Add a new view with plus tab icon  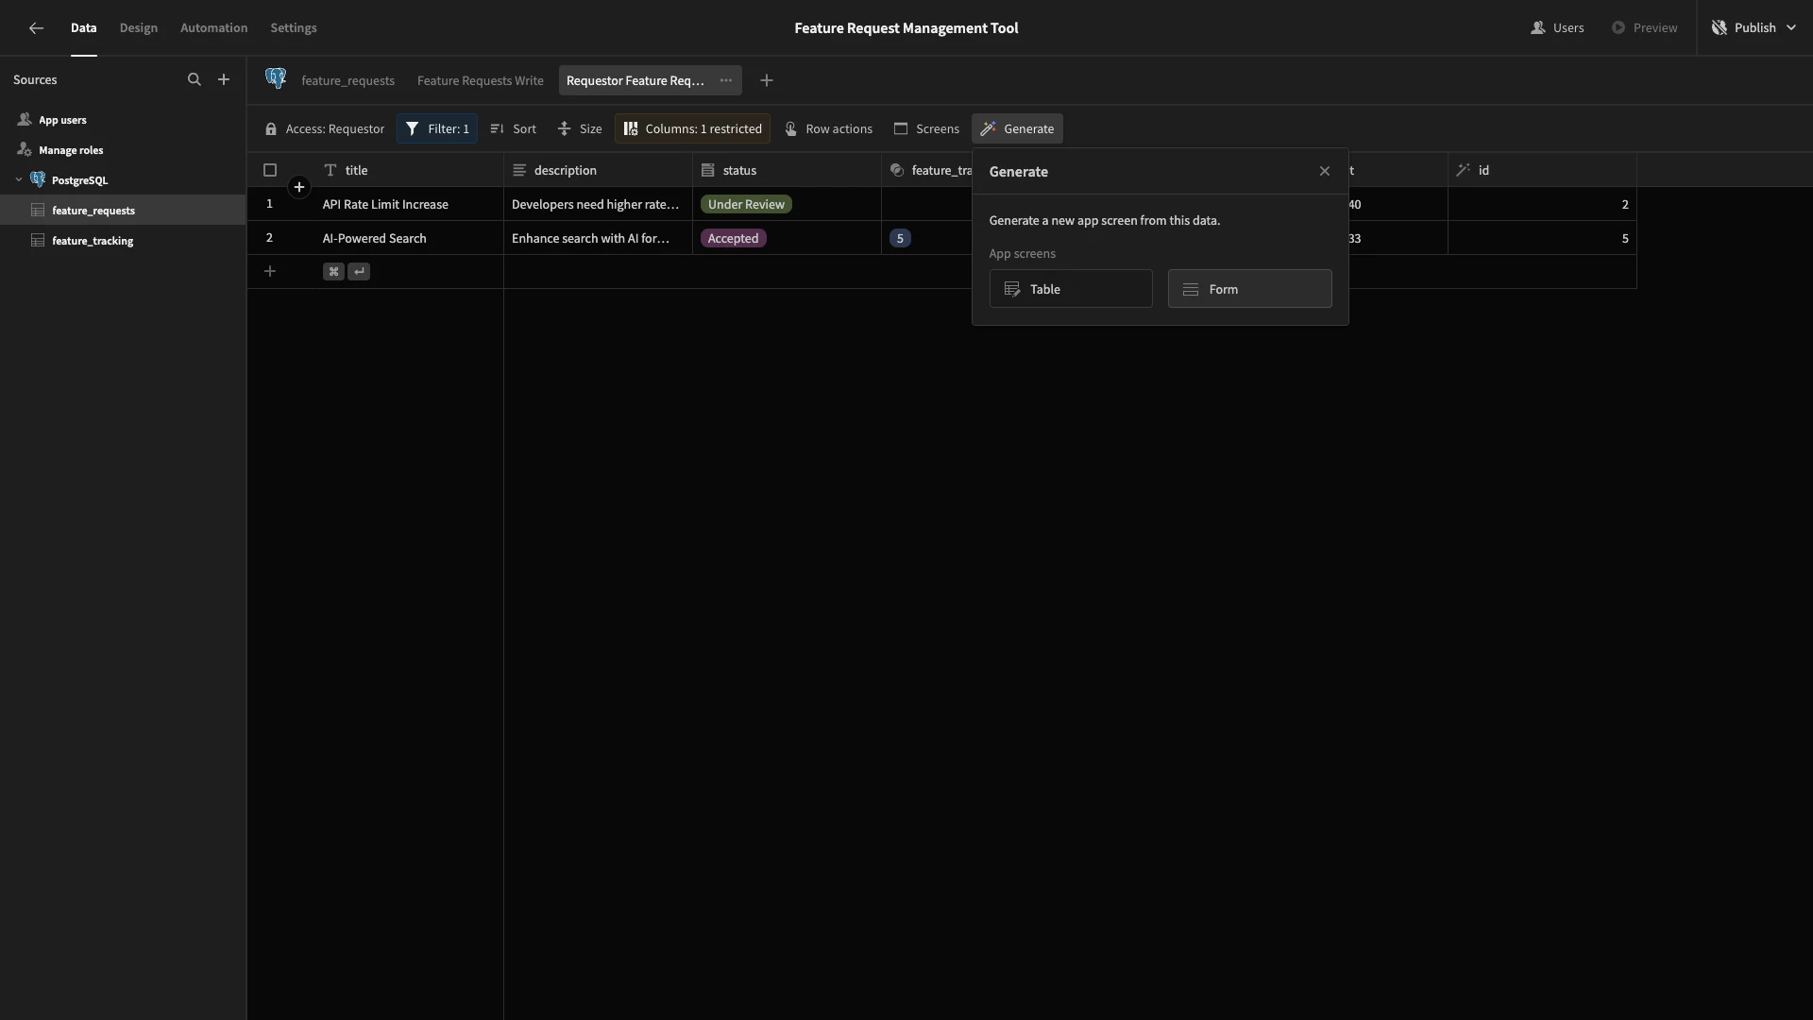[x=767, y=80]
